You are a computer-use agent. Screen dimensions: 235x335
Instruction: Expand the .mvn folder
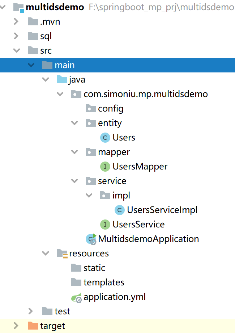tap(16, 22)
